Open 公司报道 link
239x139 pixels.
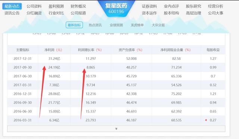click(x=78, y=13)
